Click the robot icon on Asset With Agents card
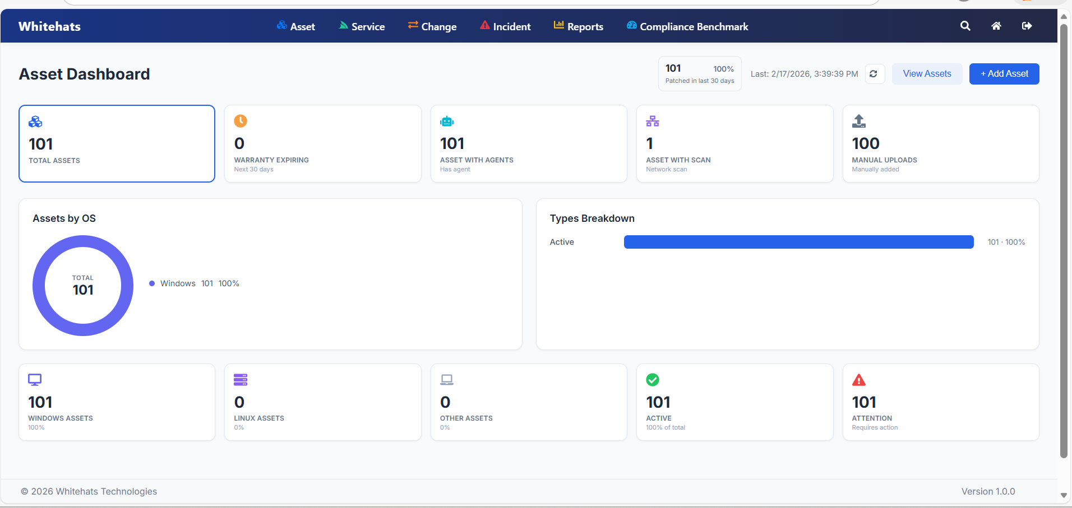 (447, 120)
